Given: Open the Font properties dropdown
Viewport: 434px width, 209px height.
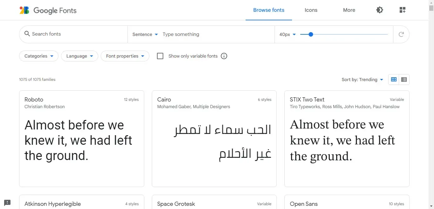Looking at the screenshot, I should click(x=125, y=56).
